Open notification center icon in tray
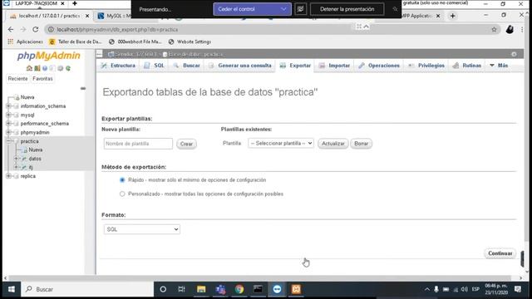The width and height of the screenshot is (532, 299). click(518, 289)
